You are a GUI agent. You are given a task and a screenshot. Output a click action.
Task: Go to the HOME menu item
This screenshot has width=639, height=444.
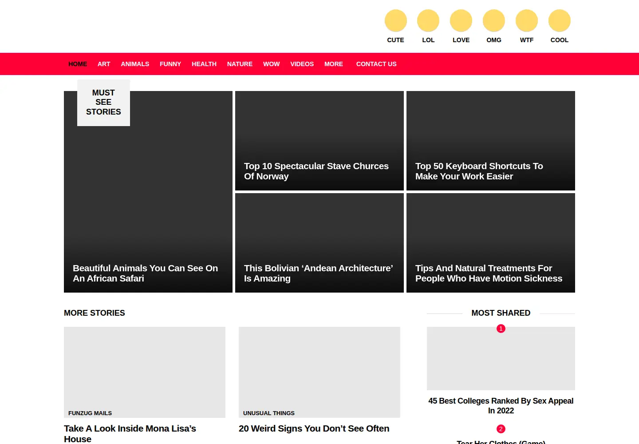pos(78,64)
